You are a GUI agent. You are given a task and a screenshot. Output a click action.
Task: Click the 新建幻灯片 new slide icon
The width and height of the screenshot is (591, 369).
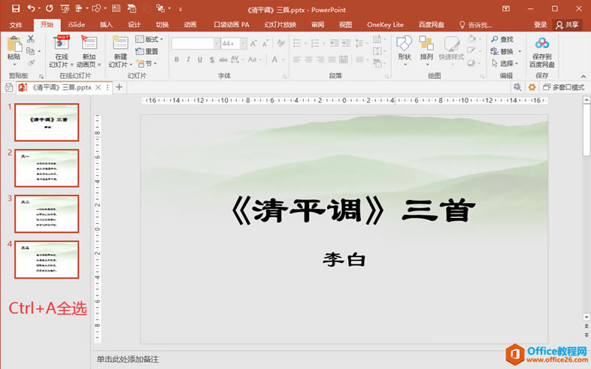point(120,43)
